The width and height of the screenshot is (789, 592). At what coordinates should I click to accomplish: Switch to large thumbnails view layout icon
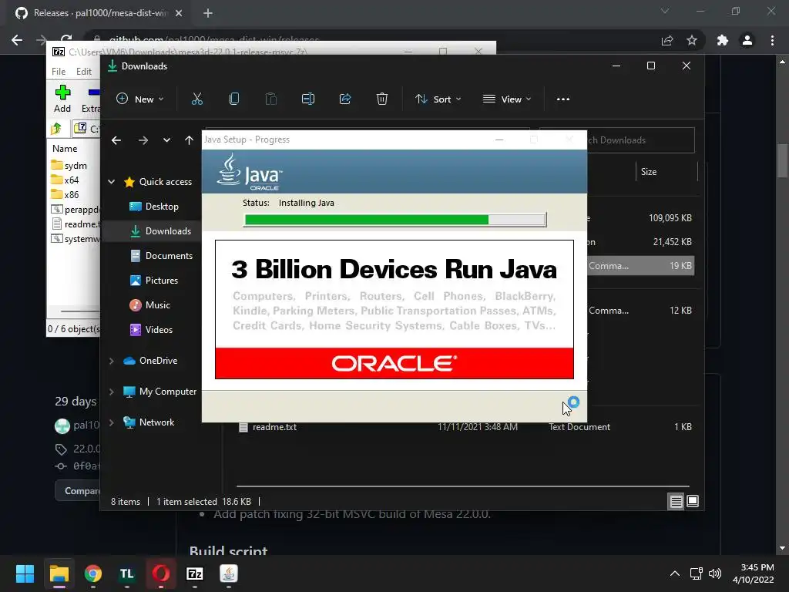[693, 501]
